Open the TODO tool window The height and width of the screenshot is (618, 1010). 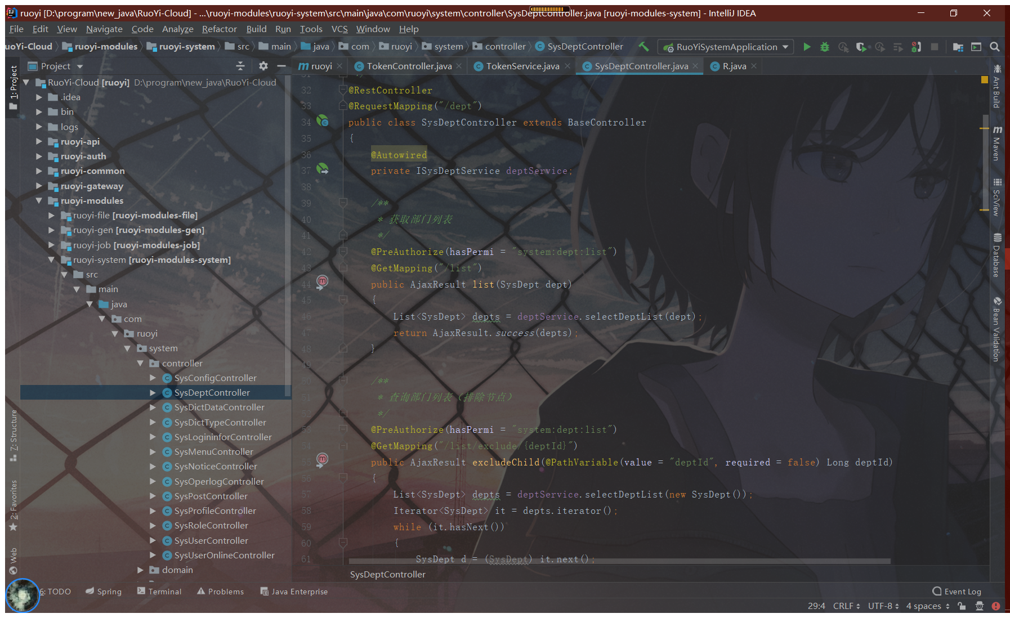coord(55,591)
